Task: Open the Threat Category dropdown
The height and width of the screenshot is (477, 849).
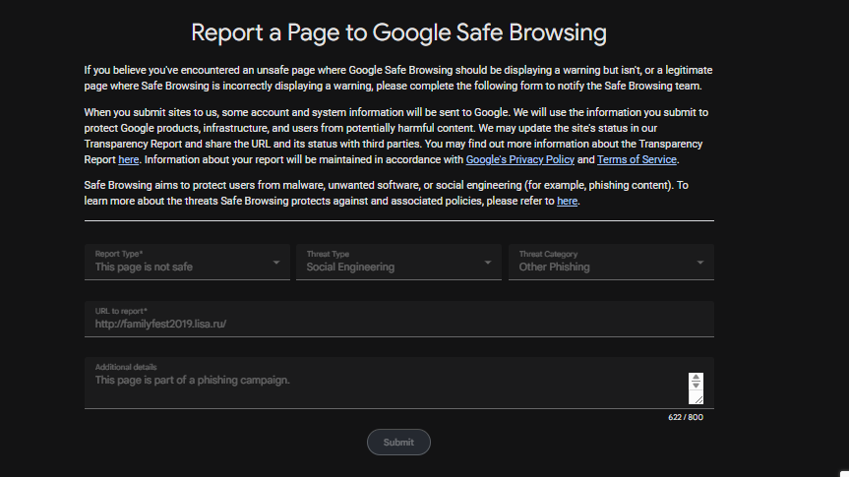Action: (611, 262)
